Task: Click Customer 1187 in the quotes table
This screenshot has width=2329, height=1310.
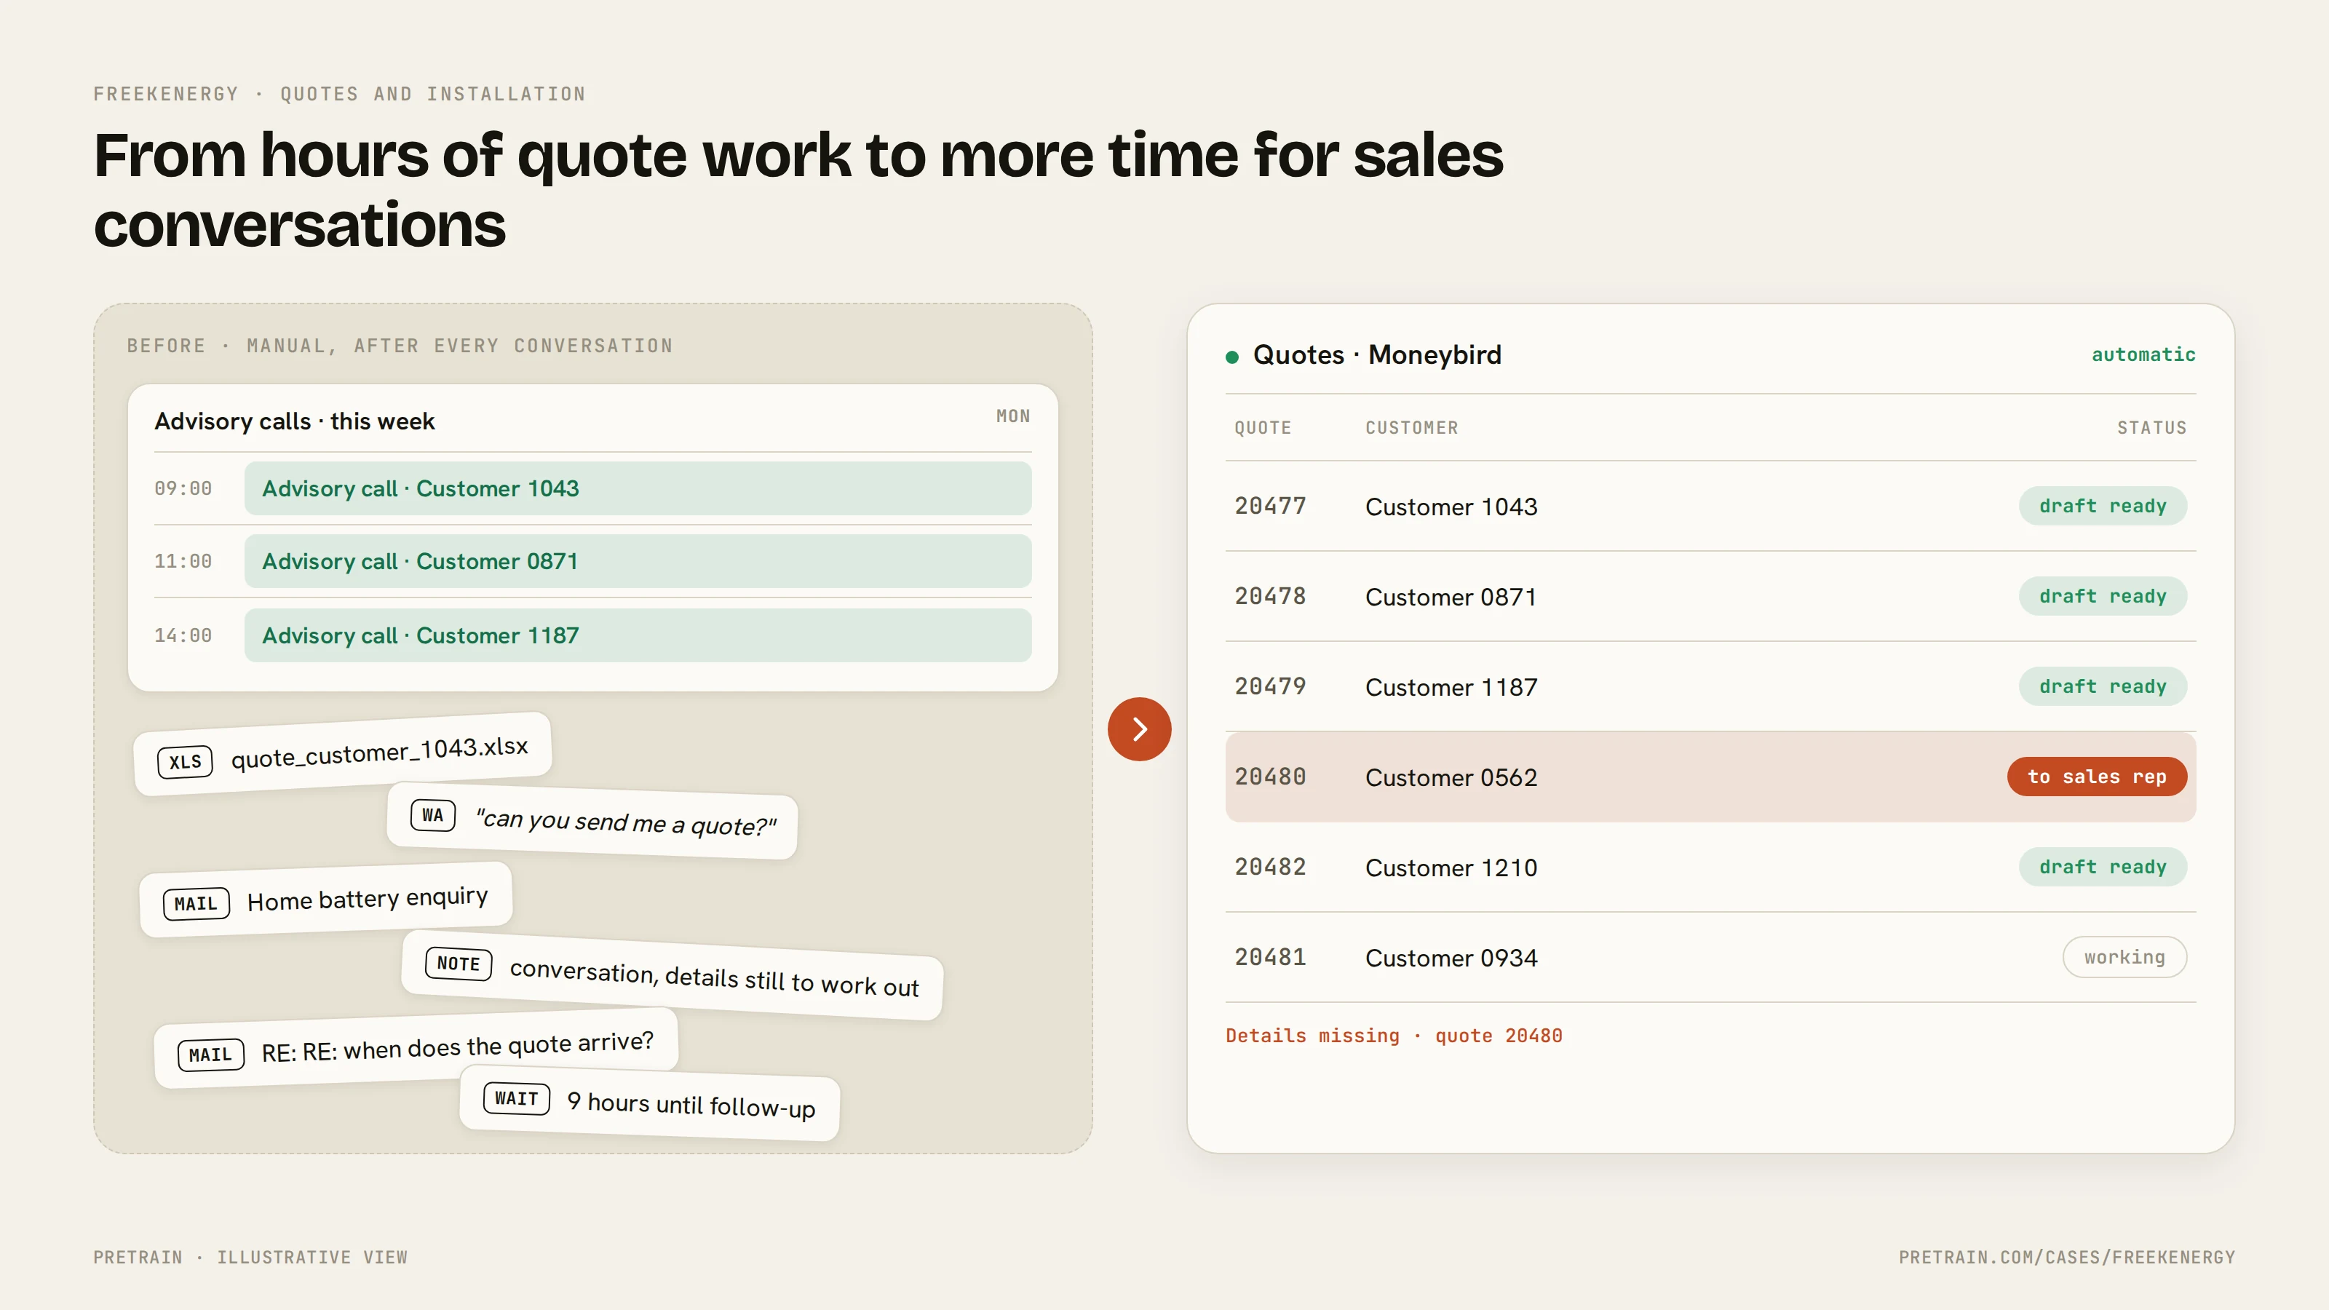Action: coord(1451,687)
